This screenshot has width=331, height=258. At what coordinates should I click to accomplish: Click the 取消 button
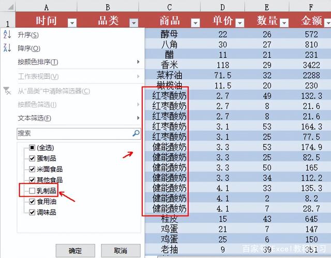121,251
